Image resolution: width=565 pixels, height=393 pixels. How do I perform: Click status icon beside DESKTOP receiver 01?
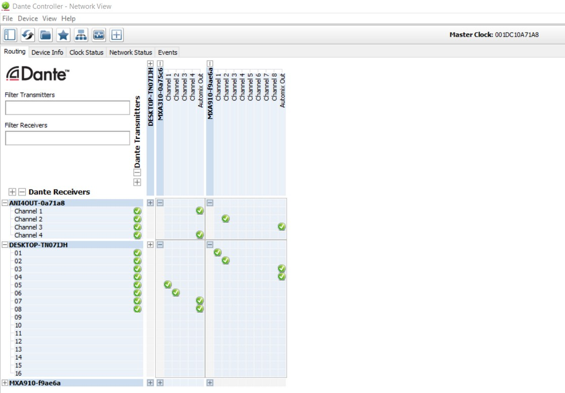pos(137,253)
